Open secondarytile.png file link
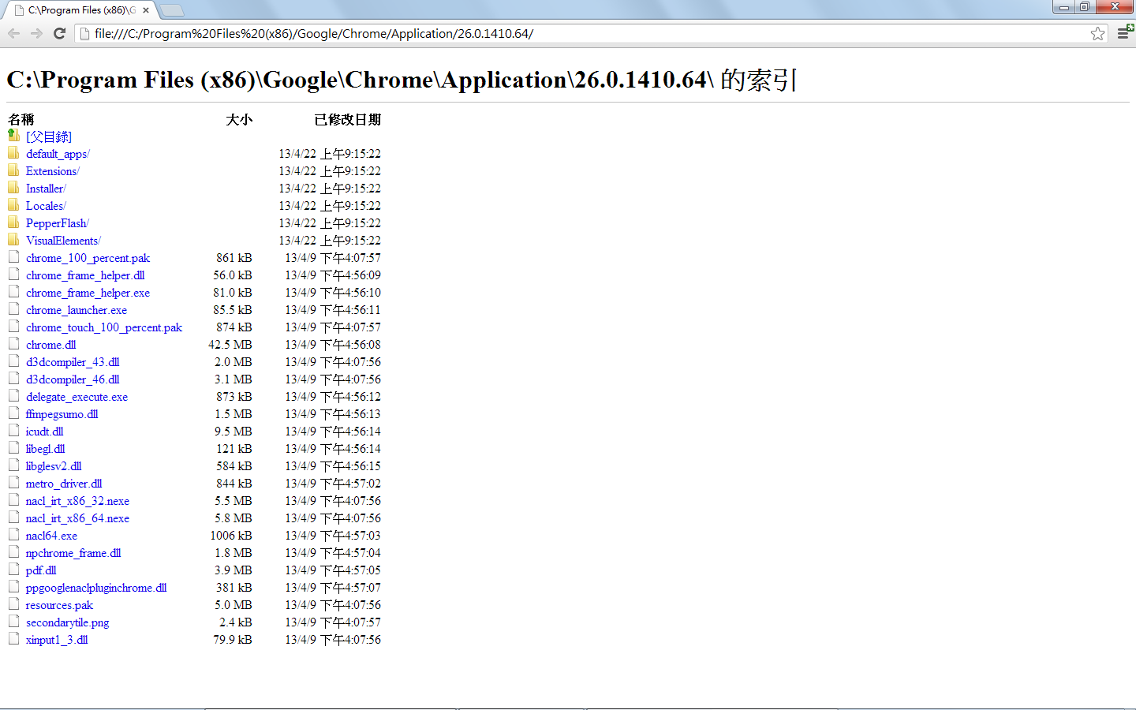This screenshot has width=1136, height=710. tap(68, 622)
